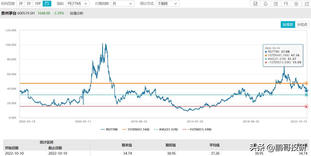Open alerts via the bell icon
Viewport: 311px width, 156px height.
(266, 4)
